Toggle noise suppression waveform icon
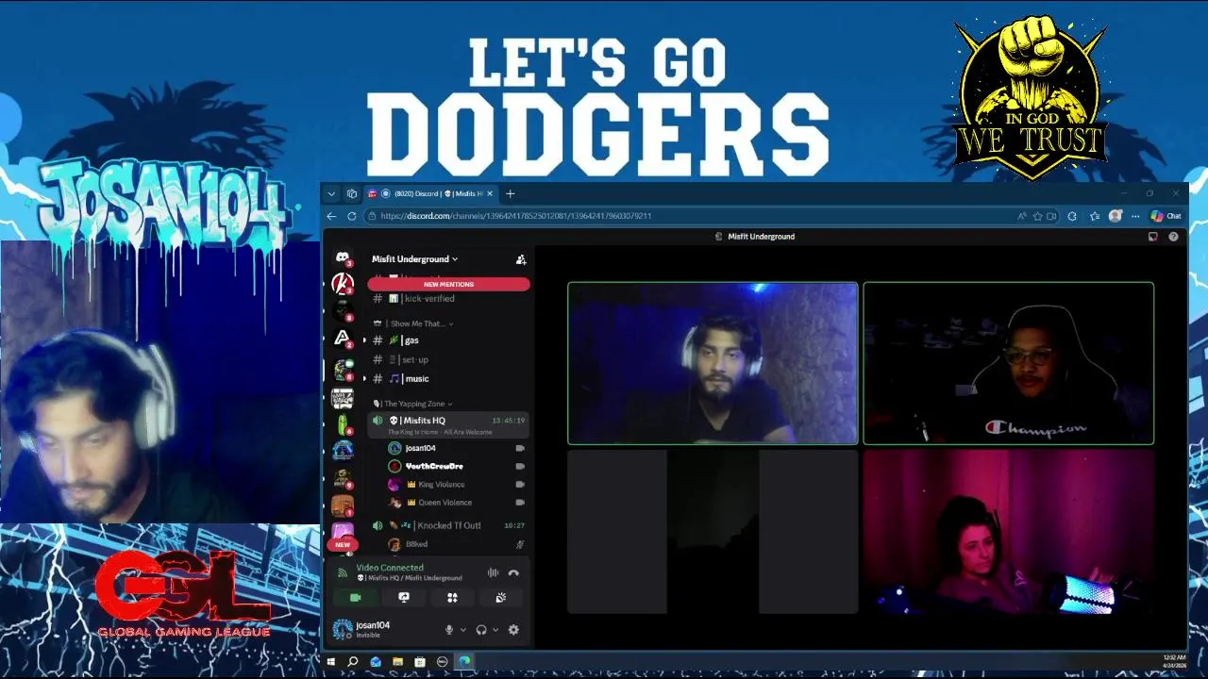The image size is (1208, 679). [493, 572]
